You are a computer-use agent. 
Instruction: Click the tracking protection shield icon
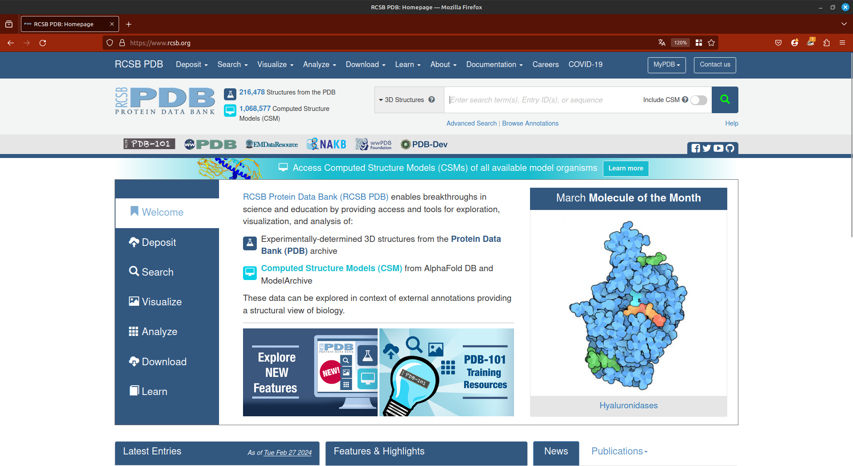pos(110,43)
